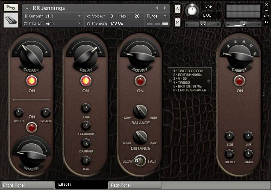Click the Cabinet selector knob
The image size is (271, 190).
(239, 56)
